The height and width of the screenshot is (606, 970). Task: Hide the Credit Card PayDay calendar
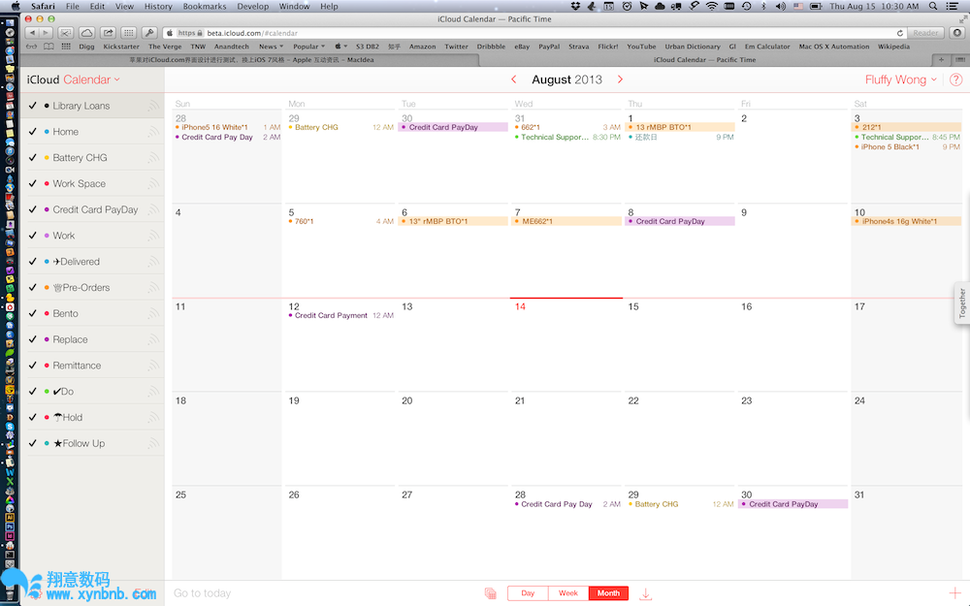point(33,209)
